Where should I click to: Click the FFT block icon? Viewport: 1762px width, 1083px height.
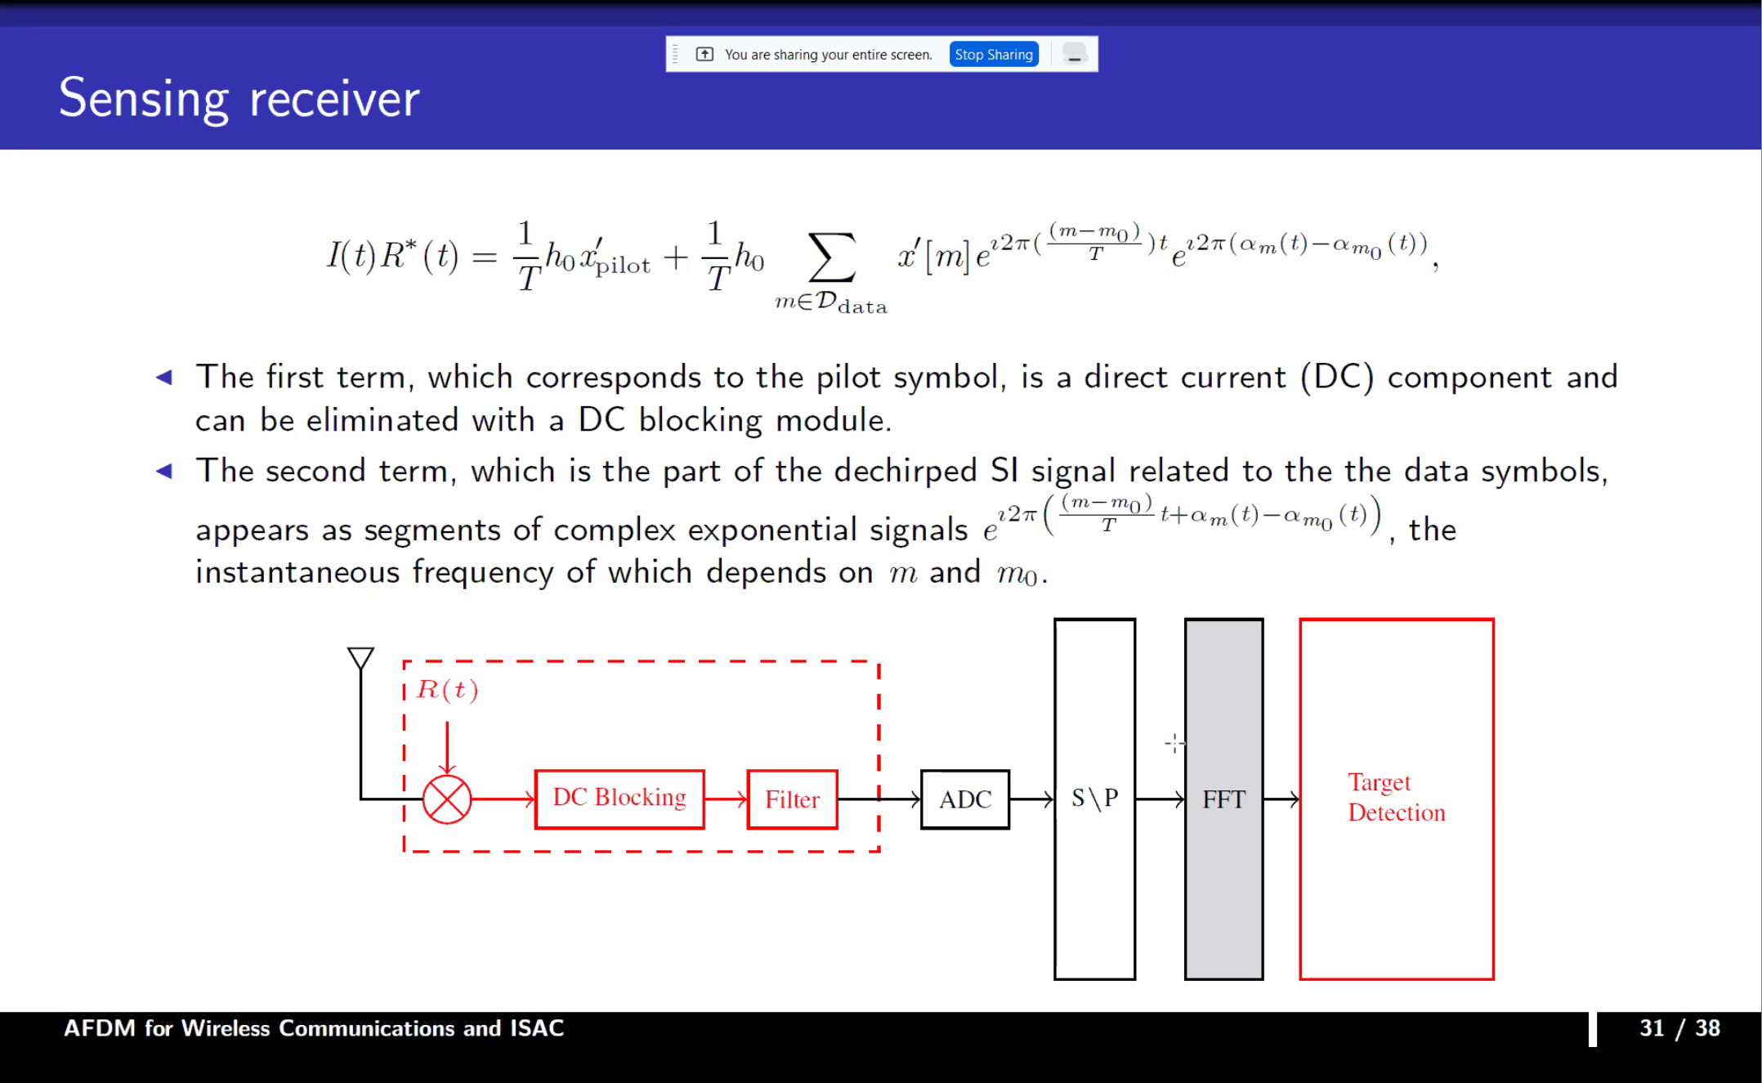pyautogui.click(x=1222, y=799)
